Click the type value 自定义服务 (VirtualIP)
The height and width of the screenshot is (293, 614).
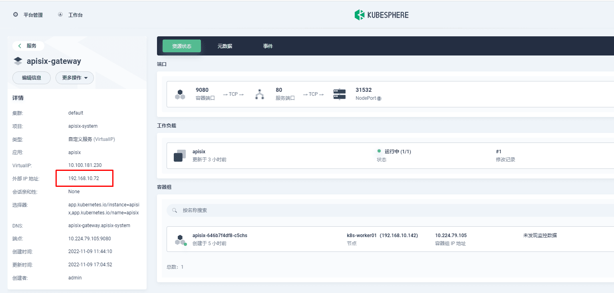coord(92,139)
